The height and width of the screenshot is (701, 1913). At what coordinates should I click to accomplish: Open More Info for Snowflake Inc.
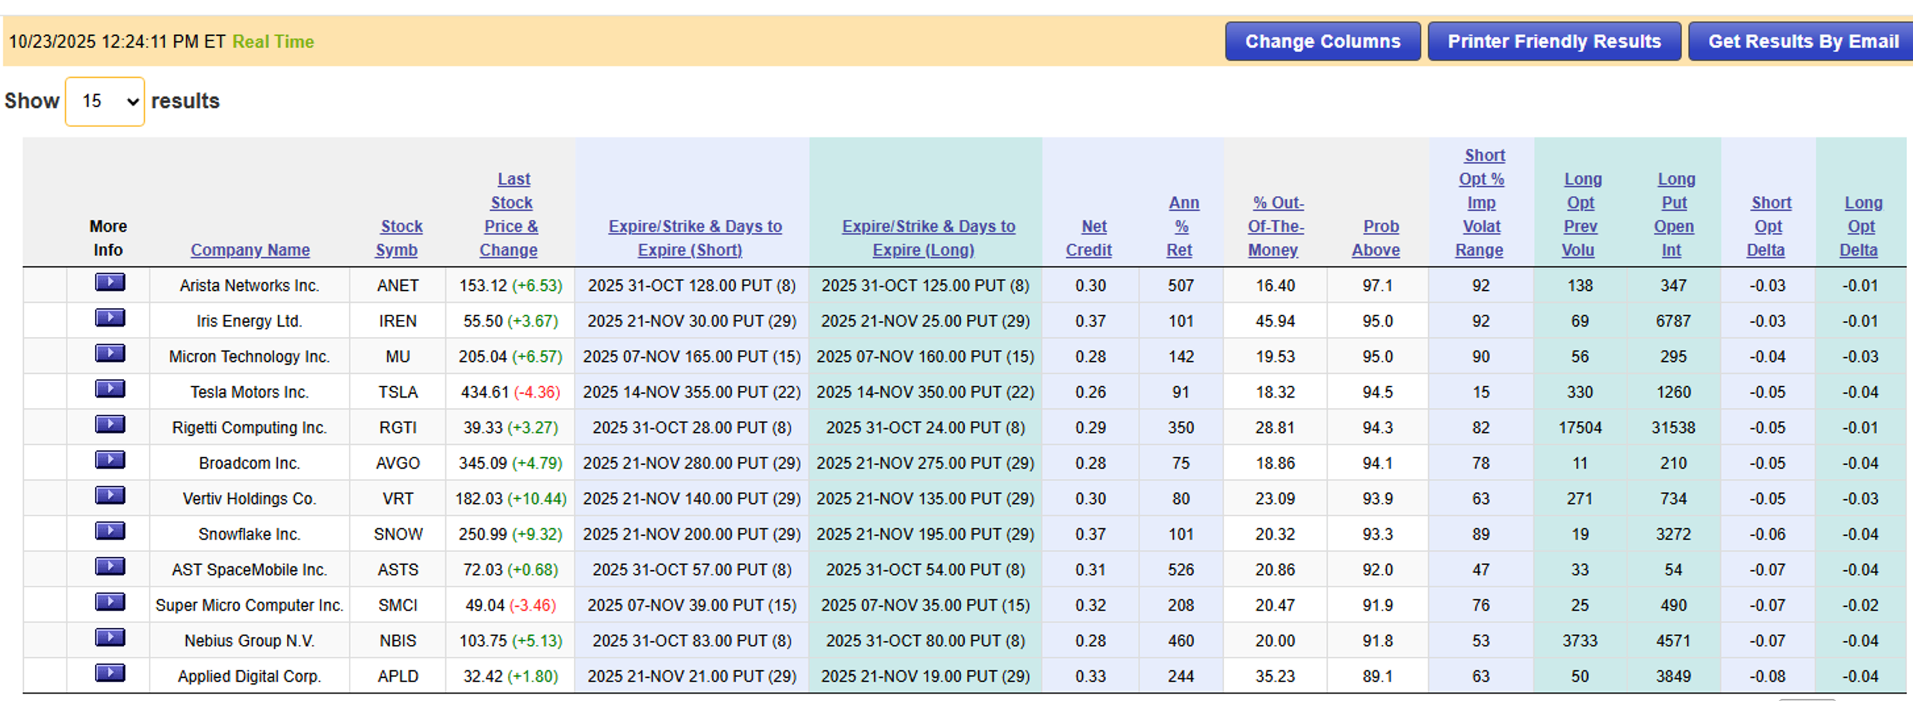(x=110, y=531)
